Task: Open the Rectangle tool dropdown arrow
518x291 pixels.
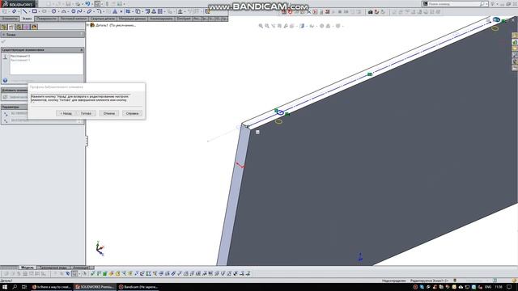Action: point(39,12)
